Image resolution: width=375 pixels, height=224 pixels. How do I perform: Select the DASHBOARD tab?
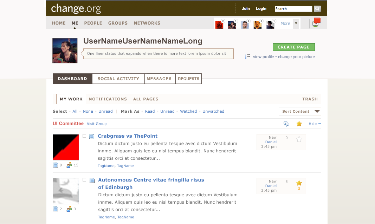point(72,79)
